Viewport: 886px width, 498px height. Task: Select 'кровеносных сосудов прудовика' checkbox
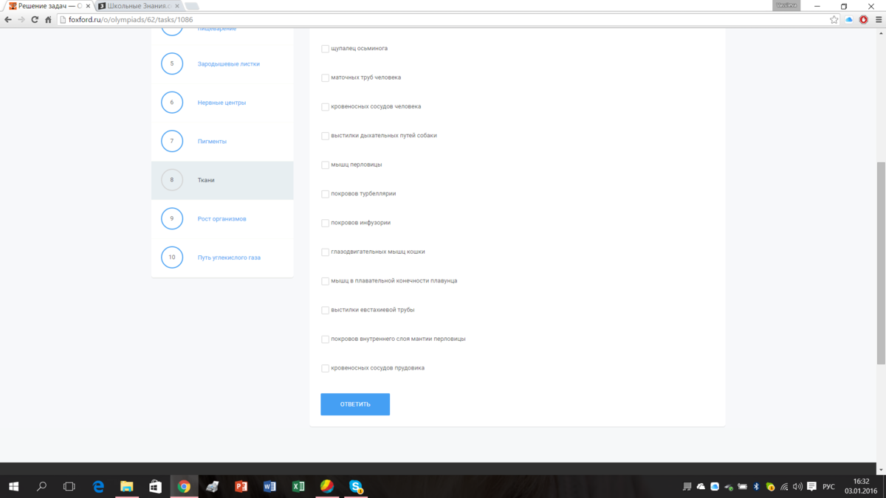tap(325, 368)
